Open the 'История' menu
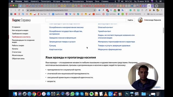This screenshot has height=97, width=173. (56, 1)
